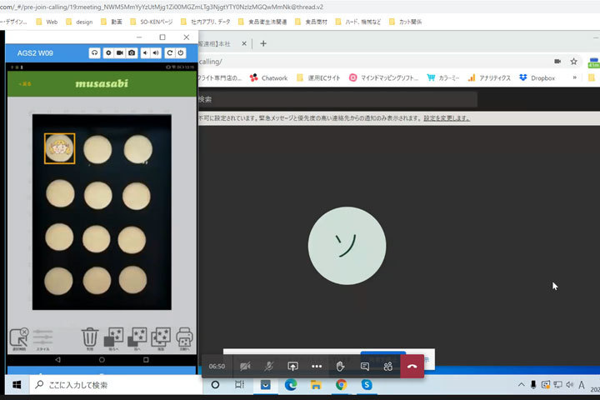Click the taskbar search box
The width and height of the screenshot is (600, 400).
116,385
